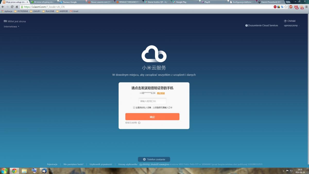Open the ZAKUPY bookmarks folder
Viewport: 309px width, 174px height.
35,11
